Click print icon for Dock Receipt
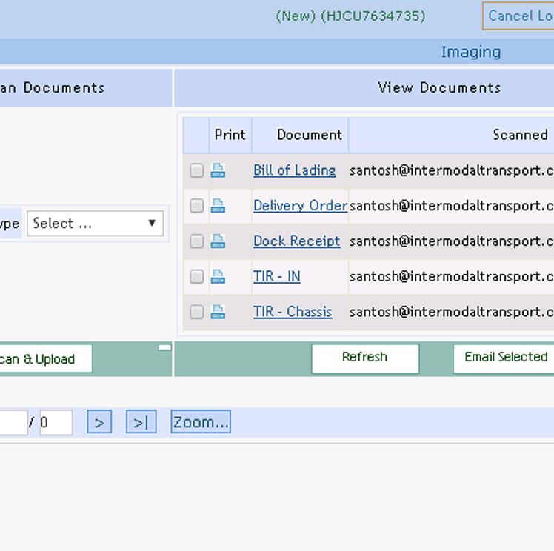This screenshot has height=551, width=554. tap(218, 241)
